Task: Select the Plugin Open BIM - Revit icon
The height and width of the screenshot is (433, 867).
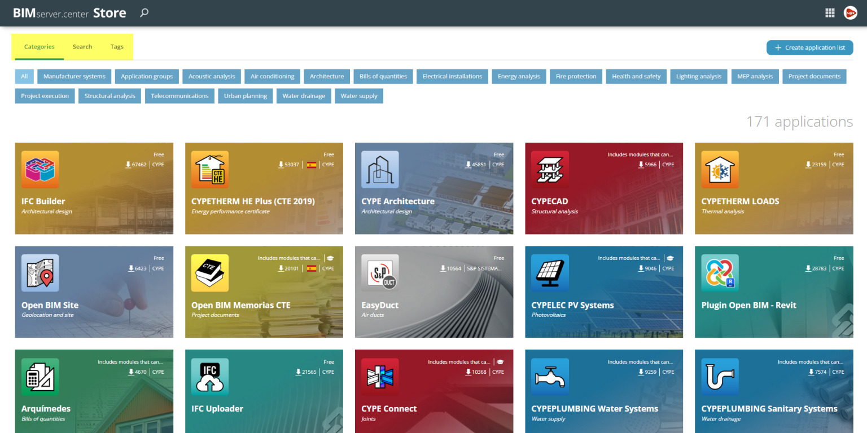Action: pos(720,273)
